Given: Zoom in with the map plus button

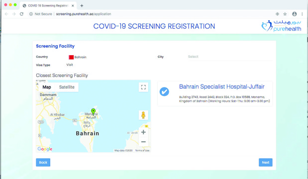Looking at the screenshot, I should (x=143, y=132).
